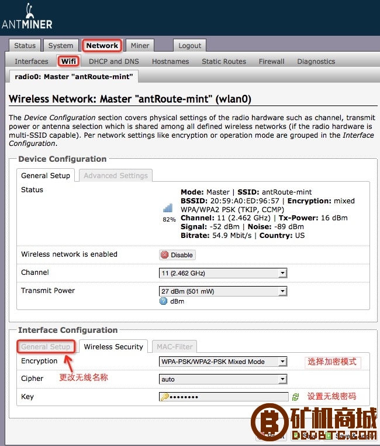
Task: Open the Diagnostics page
Action: click(316, 62)
